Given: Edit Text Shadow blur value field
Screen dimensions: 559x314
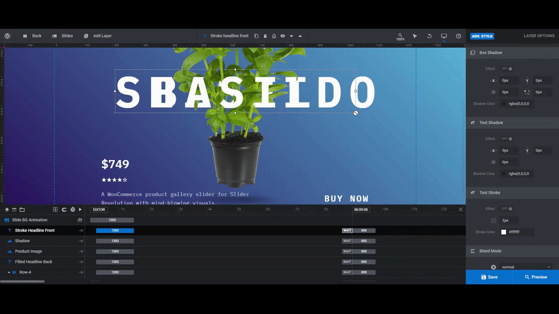Looking at the screenshot, I should [509, 162].
